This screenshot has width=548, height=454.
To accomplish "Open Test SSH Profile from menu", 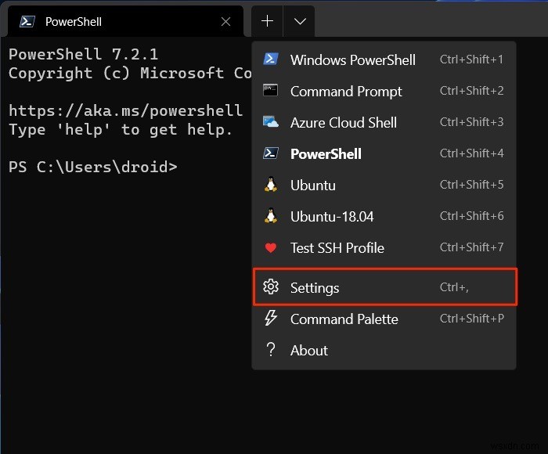I will click(337, 248).
